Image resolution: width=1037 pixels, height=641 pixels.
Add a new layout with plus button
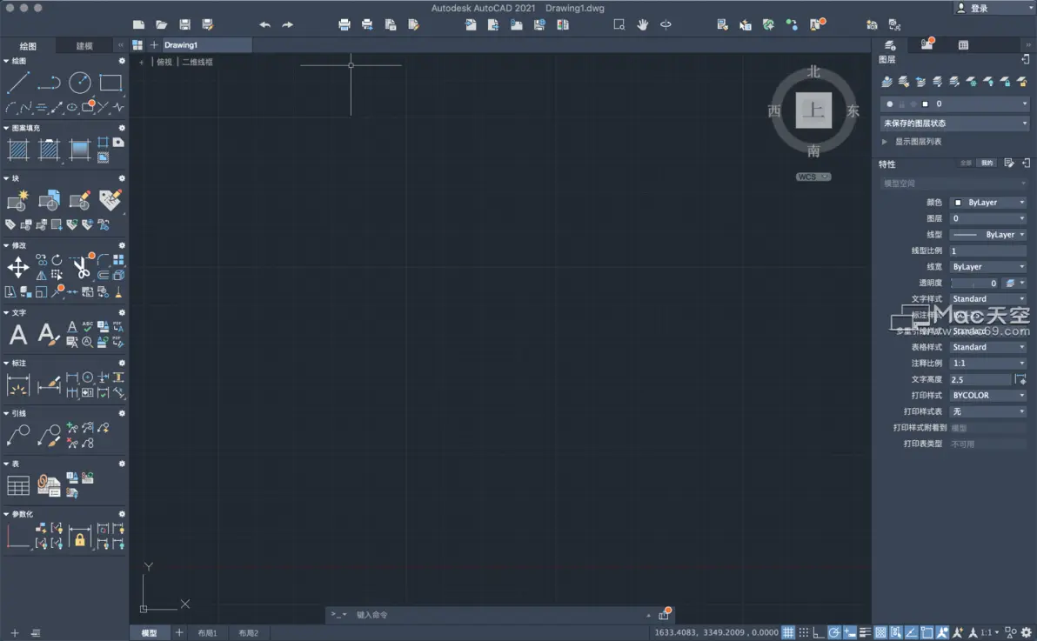(178, 633)
